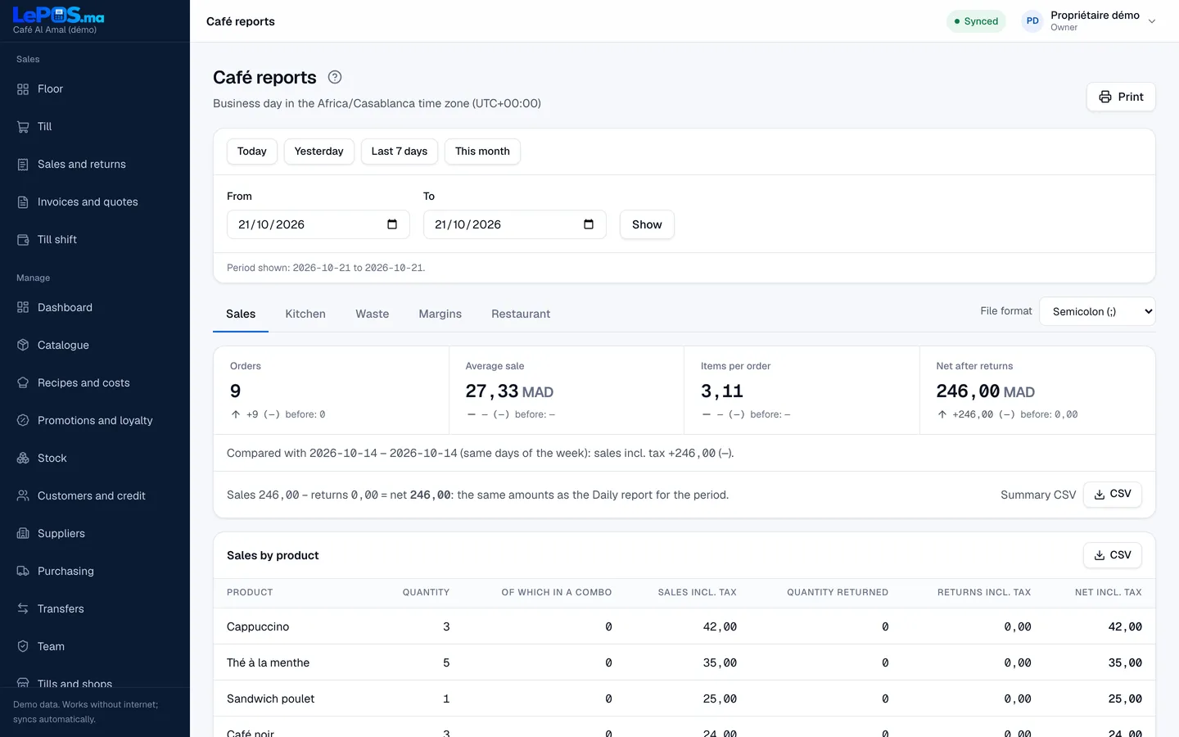
Task: Click the LePOS.ma logo
Action: coord(59,16)
